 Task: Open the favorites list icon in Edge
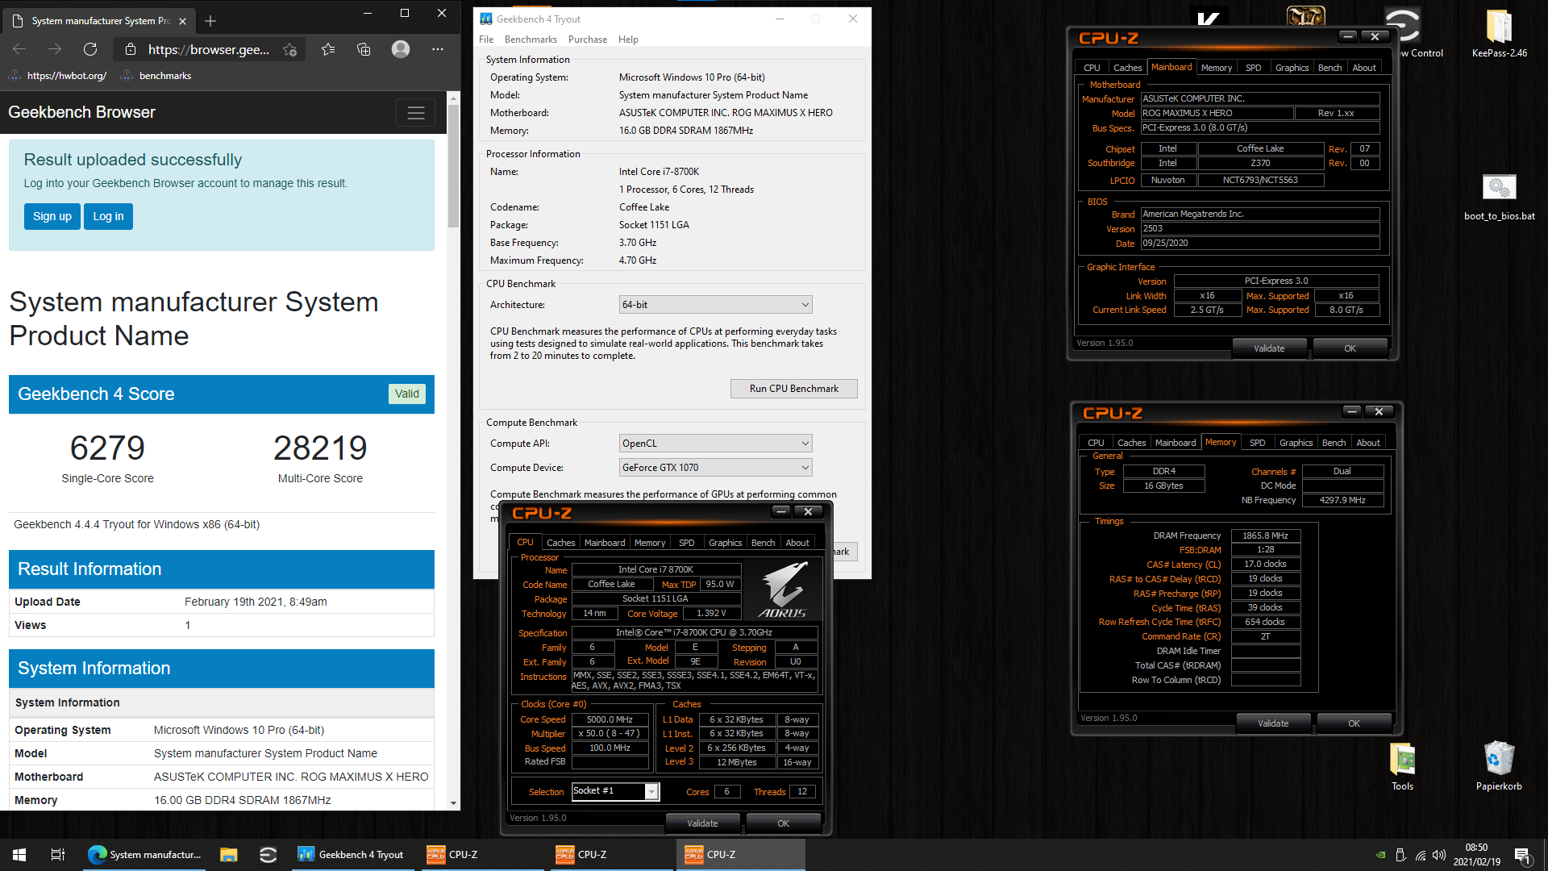point(328,49)
